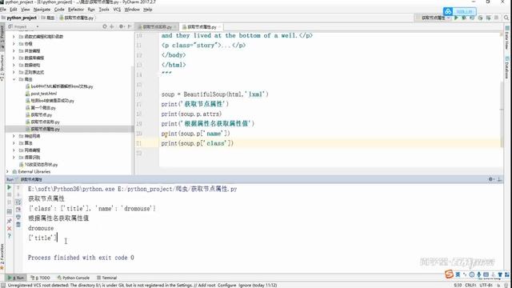Image resolution: width=512 pixels, height=288 pixels.
Task: Expand the 网络编程 folder
Action: 14,150
